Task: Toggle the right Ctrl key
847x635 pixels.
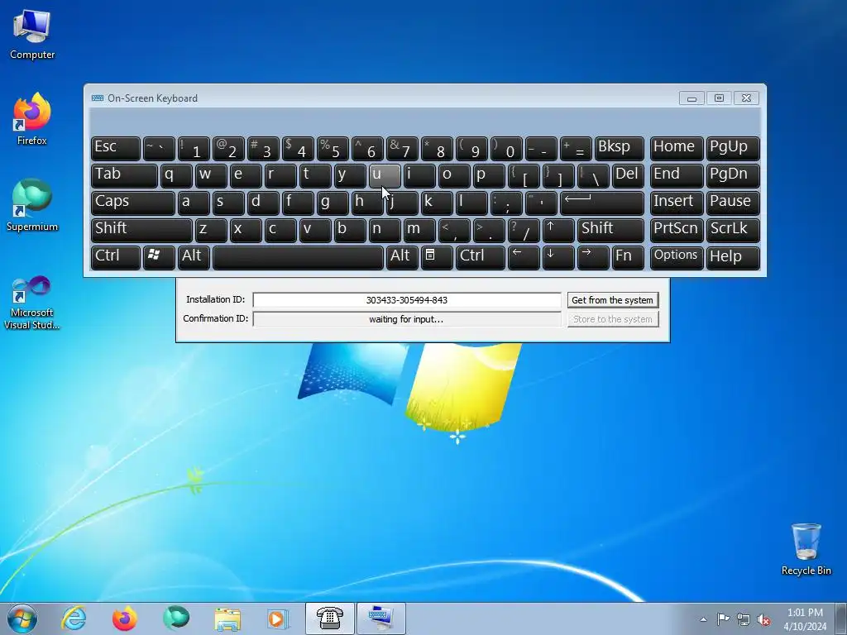Action: [481, 258]
